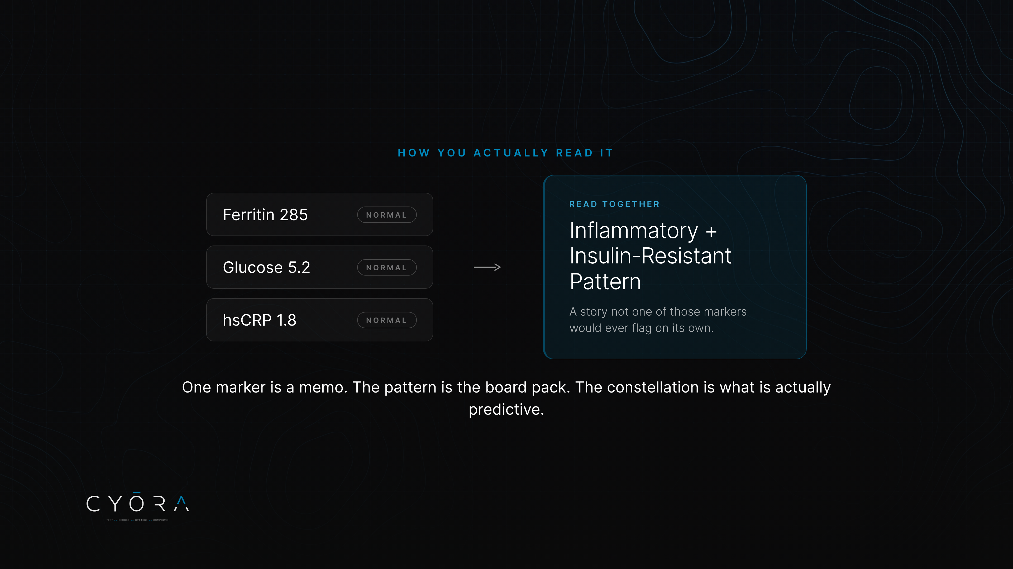This screenshot has width=1013, height=569.
Task: Select the Glucose 5.2 marker card
Action: (319, 267)
